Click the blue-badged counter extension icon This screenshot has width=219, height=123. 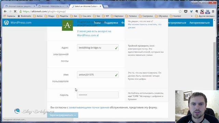208,12
